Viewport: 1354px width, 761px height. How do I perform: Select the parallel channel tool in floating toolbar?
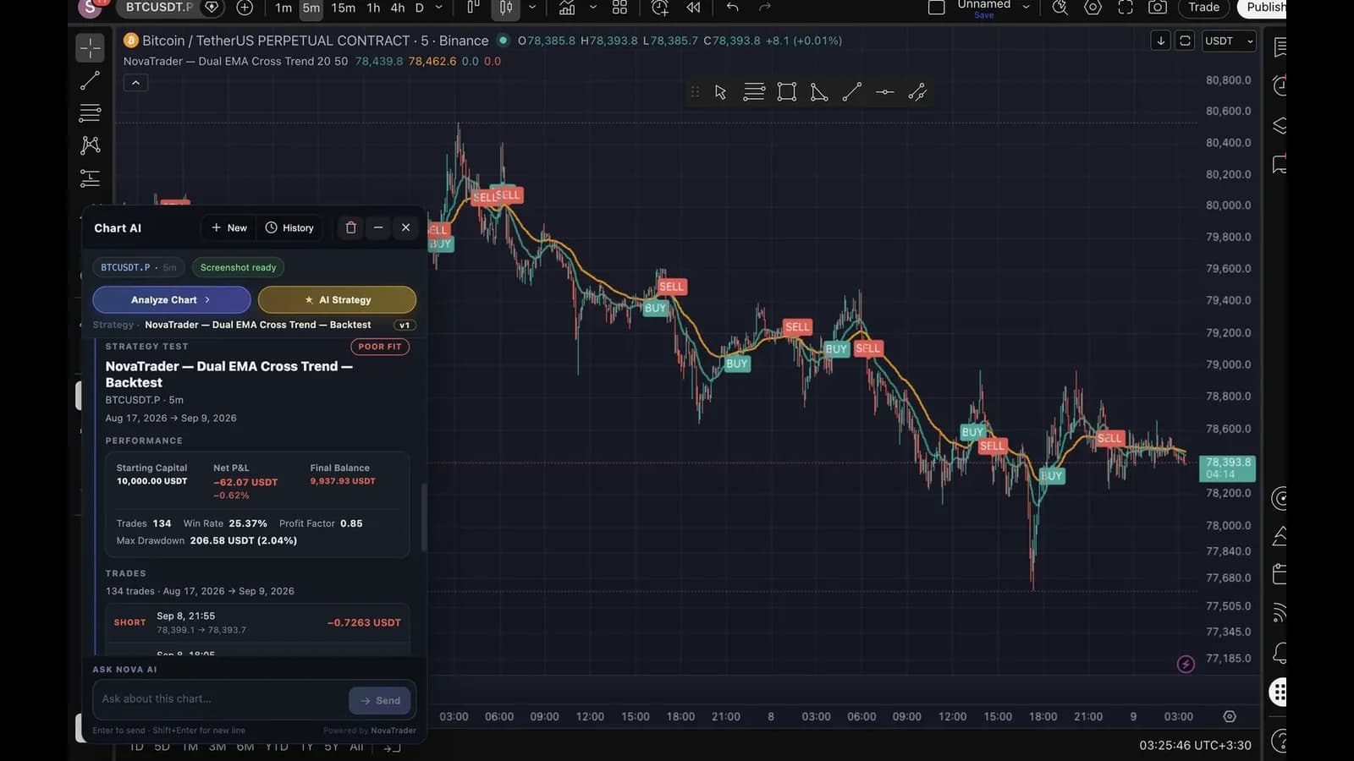tap(917, 92)
